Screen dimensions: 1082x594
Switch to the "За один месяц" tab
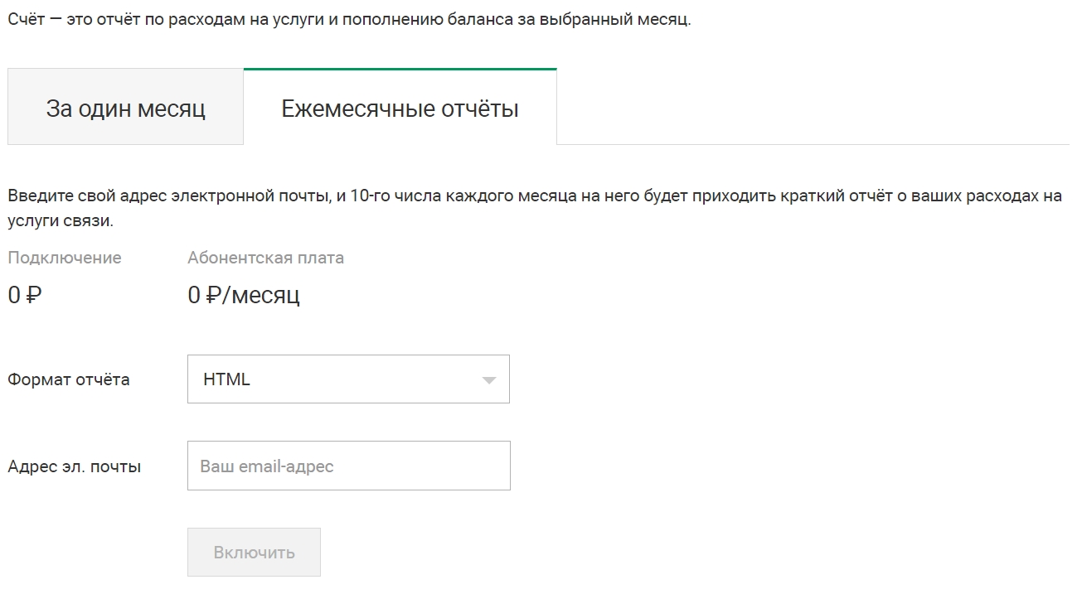point(125,108)
